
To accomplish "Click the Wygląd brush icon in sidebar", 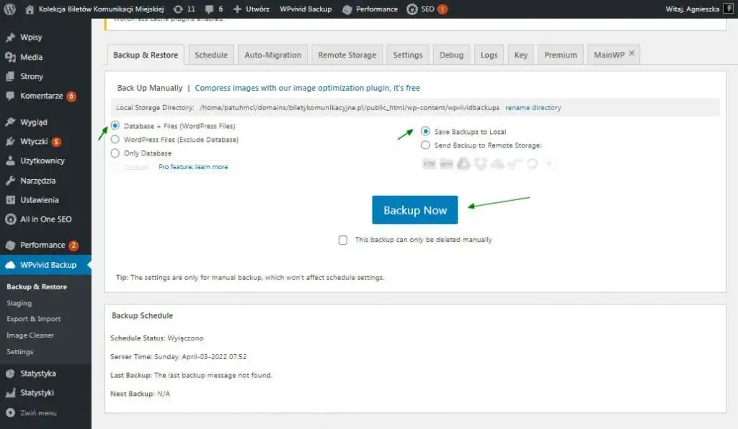I will click(x=10, y=122).
